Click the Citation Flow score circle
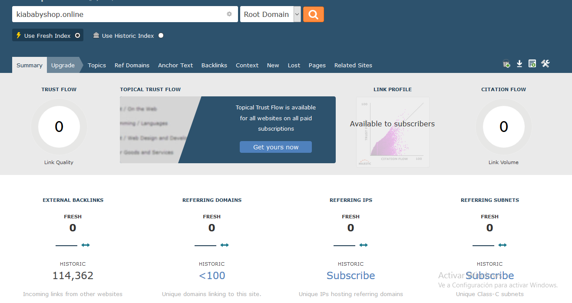This screenshot has height=303, width=572. 504,127
